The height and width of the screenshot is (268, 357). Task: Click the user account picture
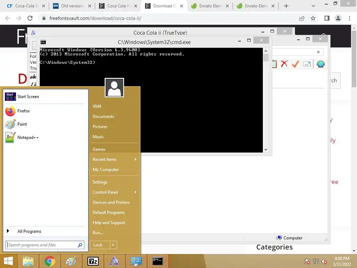(114, 88)
